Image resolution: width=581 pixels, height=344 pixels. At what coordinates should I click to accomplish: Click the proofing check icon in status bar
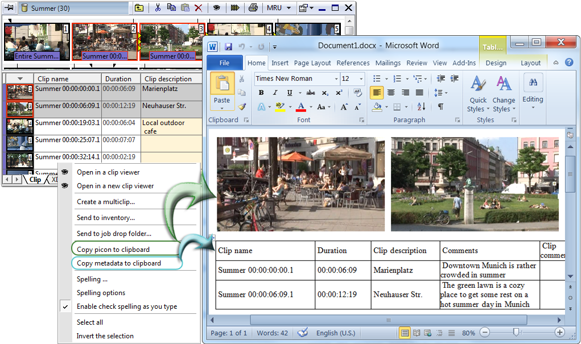point(303,332)
